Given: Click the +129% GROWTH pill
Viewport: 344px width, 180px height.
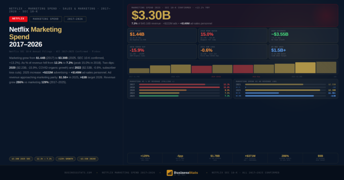Looking at the screenshot, I should [x=65, y=159].
